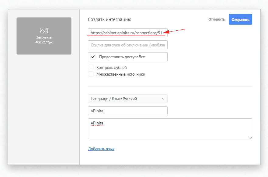This screenshot has height=177, width=268.
Task: Select the gray upload panel on the left
Action: click(44, 36)
